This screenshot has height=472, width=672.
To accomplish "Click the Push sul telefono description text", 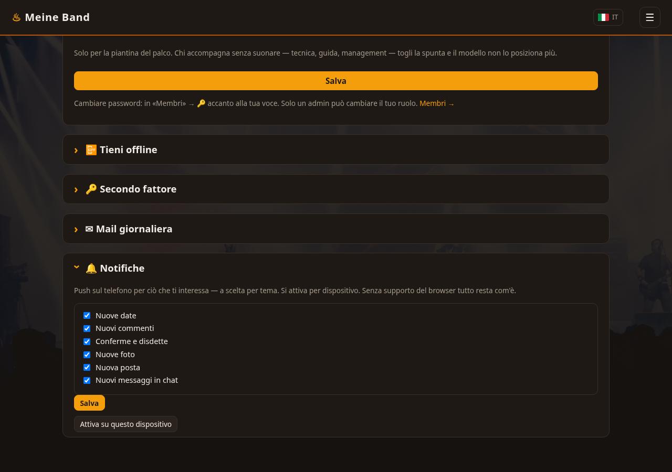I will tap(295, 291).
